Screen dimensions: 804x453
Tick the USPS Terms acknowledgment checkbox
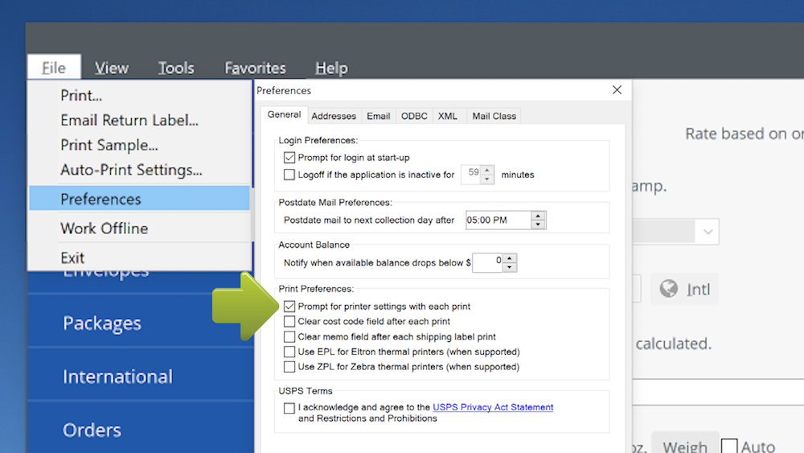289,408
